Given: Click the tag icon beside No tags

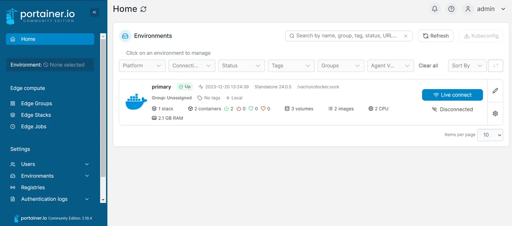Looking at the screenshot, I should coord(200,98).
